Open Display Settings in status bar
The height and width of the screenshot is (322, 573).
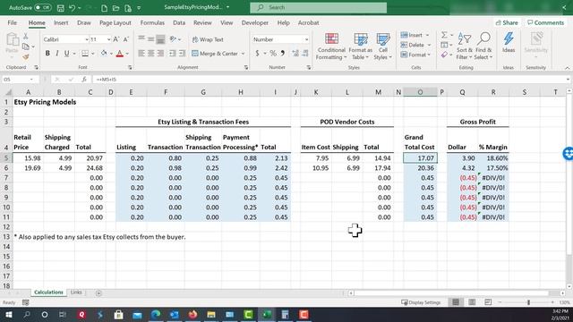click(x=421, y=302)
